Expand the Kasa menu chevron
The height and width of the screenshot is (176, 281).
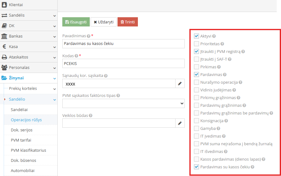tap(55, 47)
